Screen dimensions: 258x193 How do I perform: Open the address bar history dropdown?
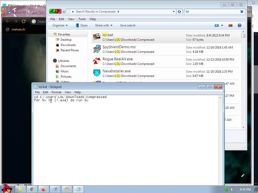pos(174,12)
